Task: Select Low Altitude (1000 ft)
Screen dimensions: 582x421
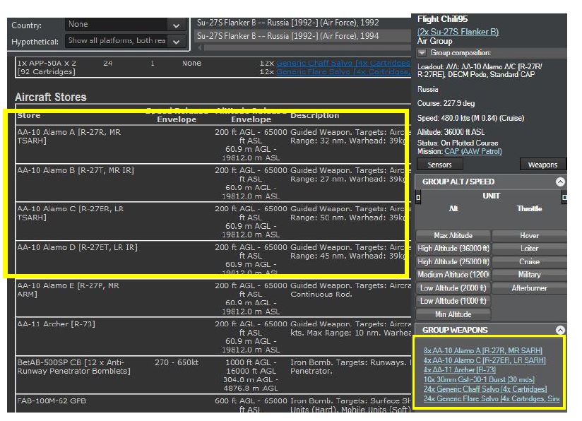Action: [453, 301]
